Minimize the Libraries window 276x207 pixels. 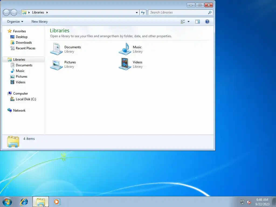coord(191,5)
